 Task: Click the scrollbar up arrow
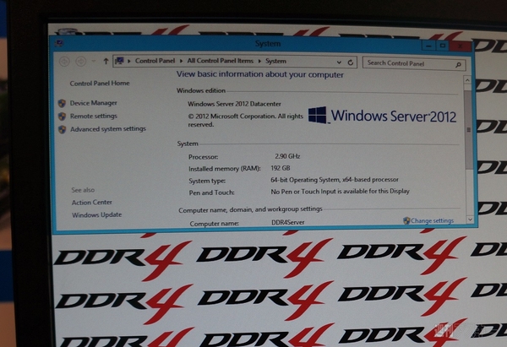[x=467, y=80]
